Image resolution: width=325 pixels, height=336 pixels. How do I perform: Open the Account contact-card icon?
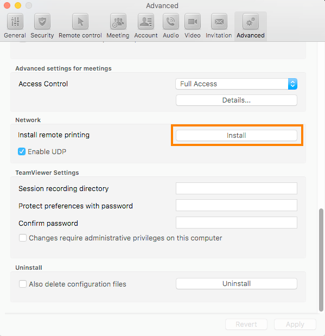coord(146,21)
